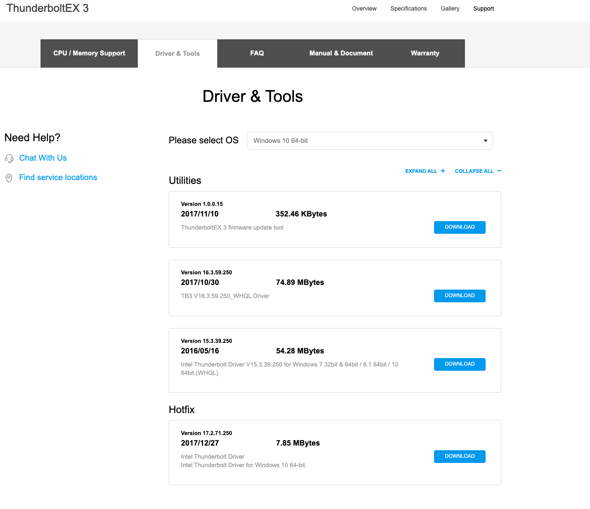This screenshot has width=590, height=509.
Task: Click the ThunderboltEX 3 page title
Action: 47,8
